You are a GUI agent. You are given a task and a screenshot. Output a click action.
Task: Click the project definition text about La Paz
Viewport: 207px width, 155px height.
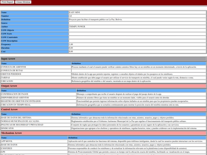[x=96, y=20]
